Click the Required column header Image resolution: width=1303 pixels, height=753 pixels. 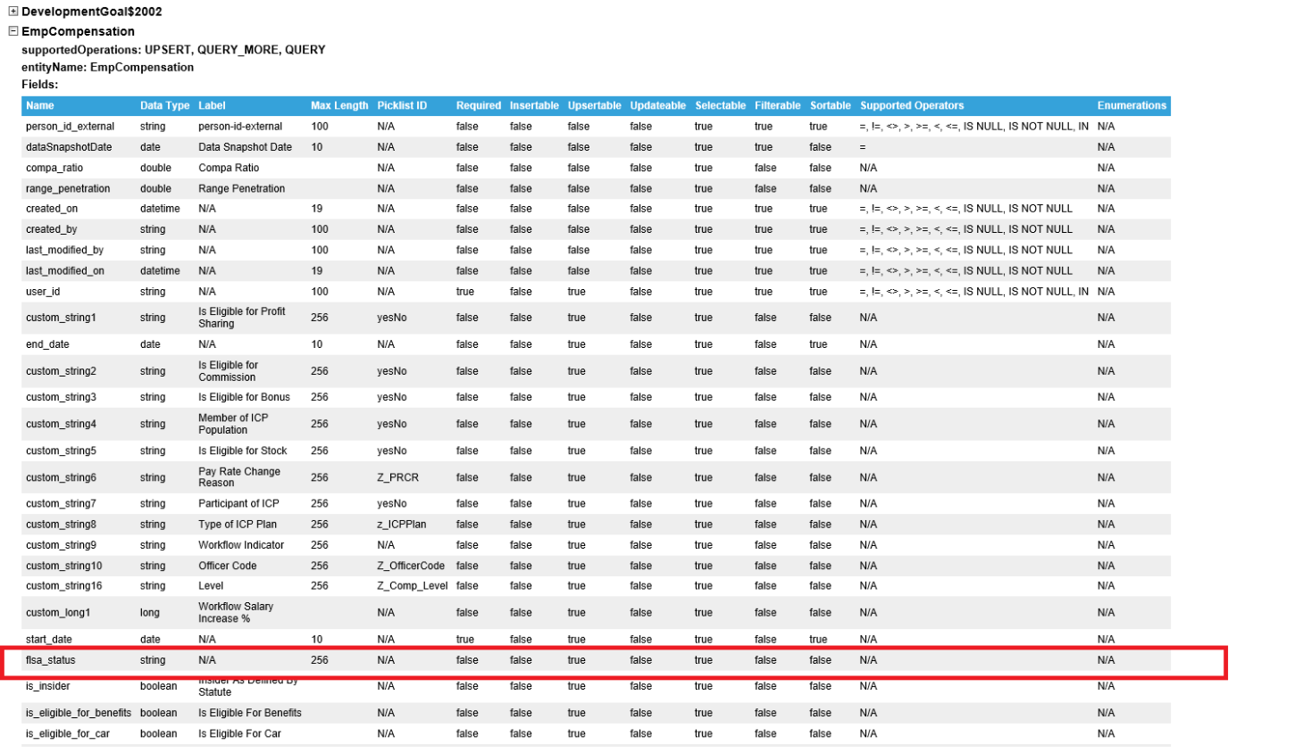click(x=479, y=105)
